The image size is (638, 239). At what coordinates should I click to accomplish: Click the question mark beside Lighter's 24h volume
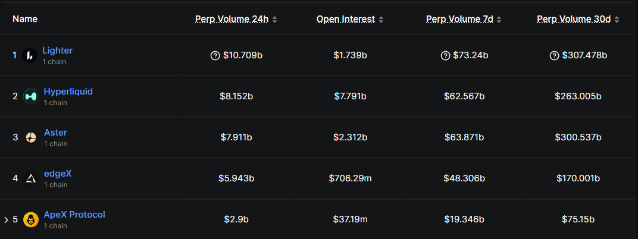[215, 55]
